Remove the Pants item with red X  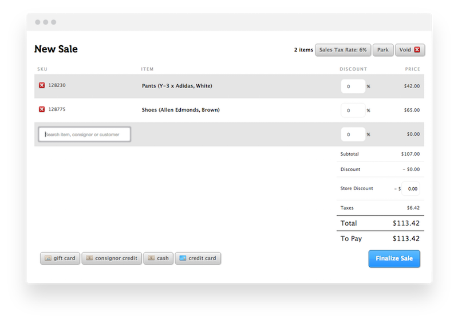click(x=42, y=85)
